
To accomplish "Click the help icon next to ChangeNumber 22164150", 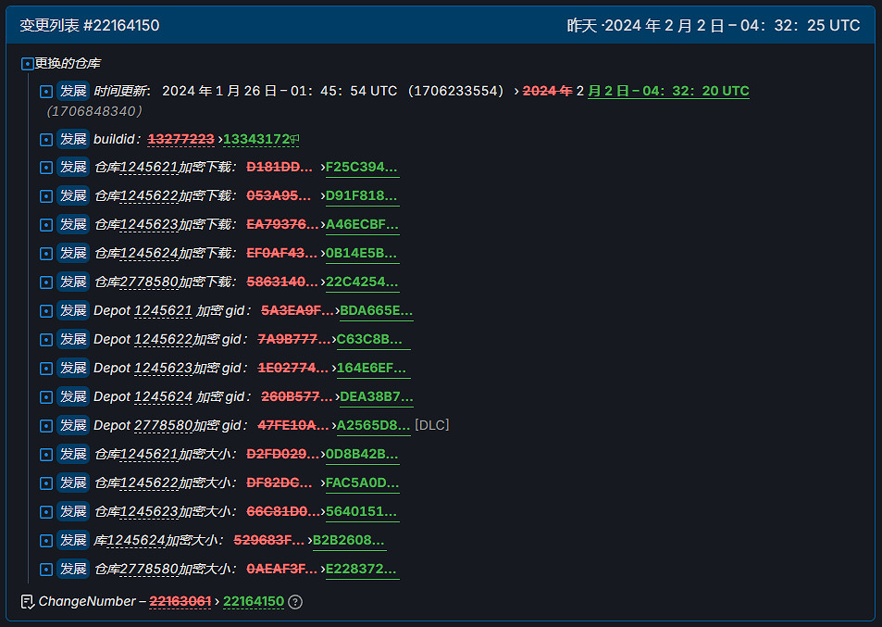I will pyautogui.click(x=295, y=602).
